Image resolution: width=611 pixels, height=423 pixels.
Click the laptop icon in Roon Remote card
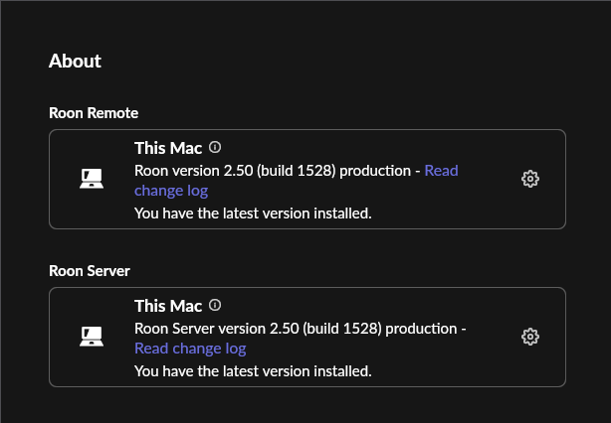tap(92, 179)
